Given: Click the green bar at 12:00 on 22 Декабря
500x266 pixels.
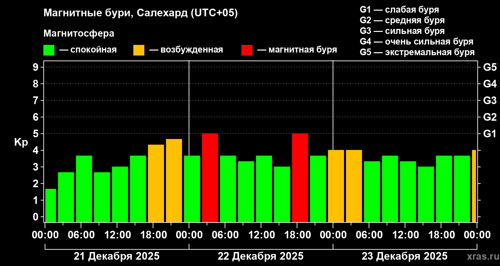Looking at the screenshot, I should pos(264,189).
